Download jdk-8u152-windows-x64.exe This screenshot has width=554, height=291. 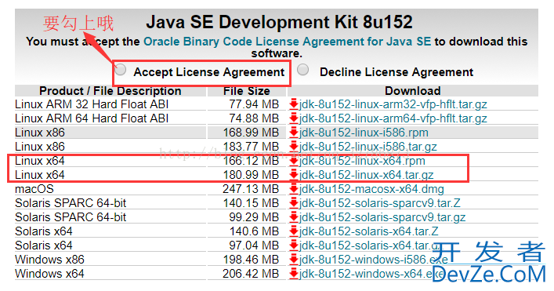pos(371,274)
